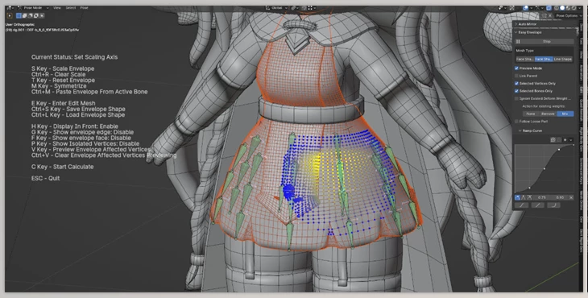Click the curve zoom in icon
Screen dimensions: 588x298
553,140
